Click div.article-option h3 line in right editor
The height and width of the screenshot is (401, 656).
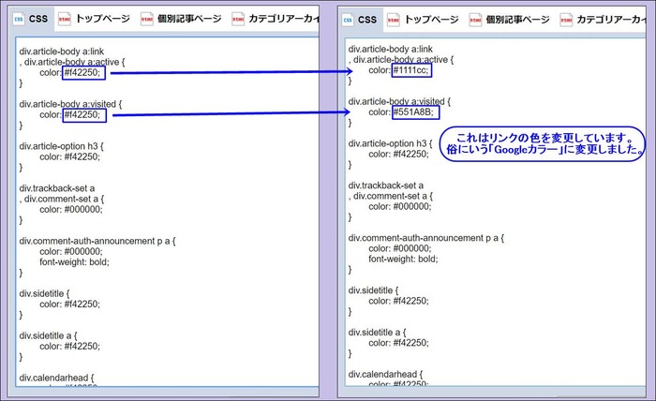click(391, 143)
